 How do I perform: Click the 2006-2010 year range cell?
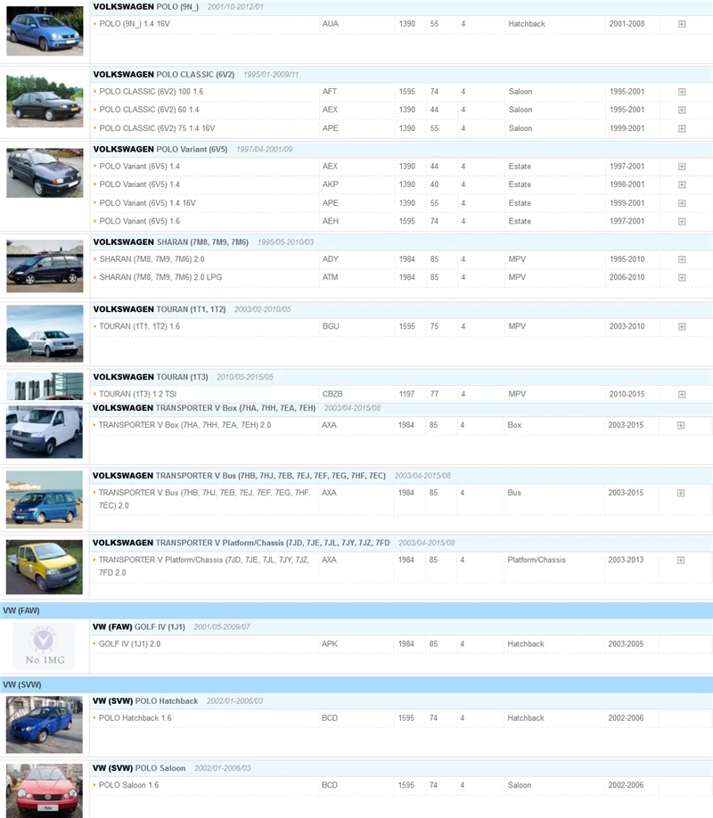(x=627, y=277)
